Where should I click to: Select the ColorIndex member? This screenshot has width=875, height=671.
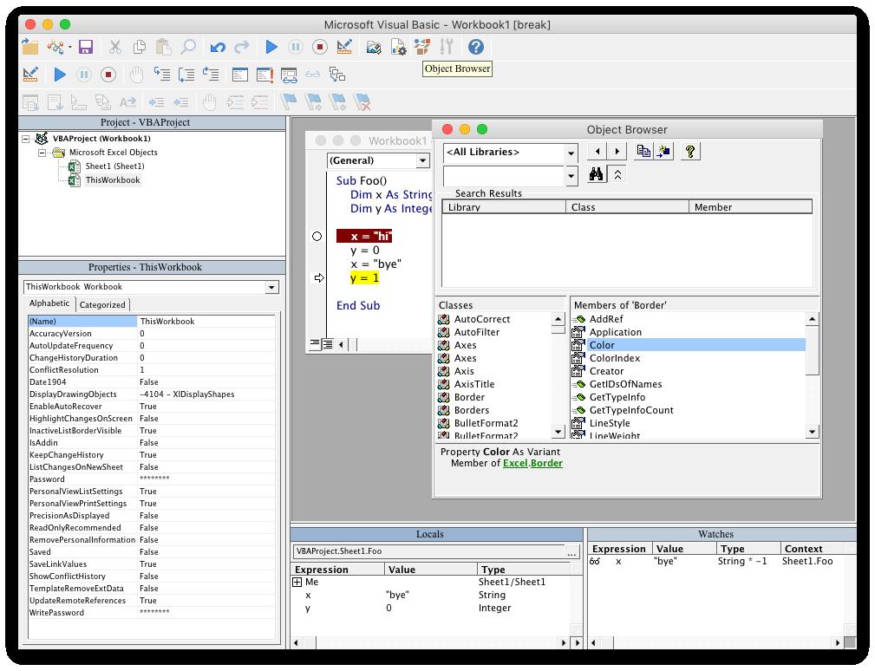point(614,359)
